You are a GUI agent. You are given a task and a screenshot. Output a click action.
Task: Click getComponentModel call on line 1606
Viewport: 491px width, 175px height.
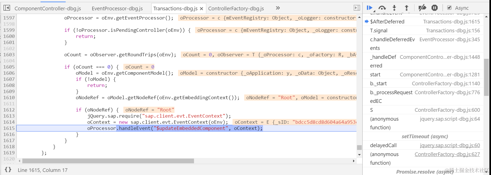point(141,73)
